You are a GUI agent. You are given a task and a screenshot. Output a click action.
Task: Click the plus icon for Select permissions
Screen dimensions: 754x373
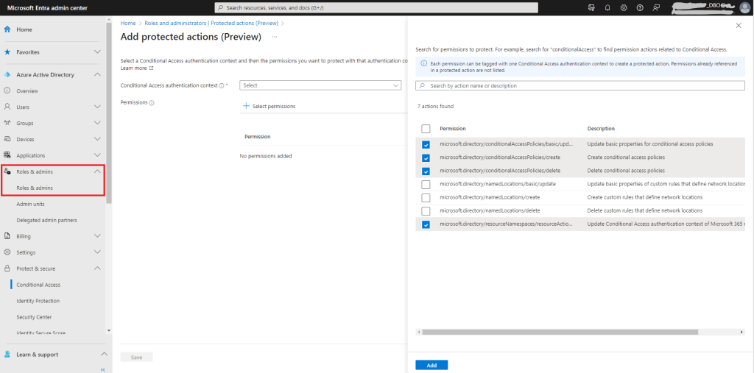(x=246, y=106)
